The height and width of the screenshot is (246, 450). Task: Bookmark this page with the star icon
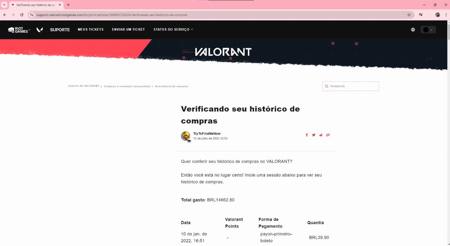click(409, 15)
